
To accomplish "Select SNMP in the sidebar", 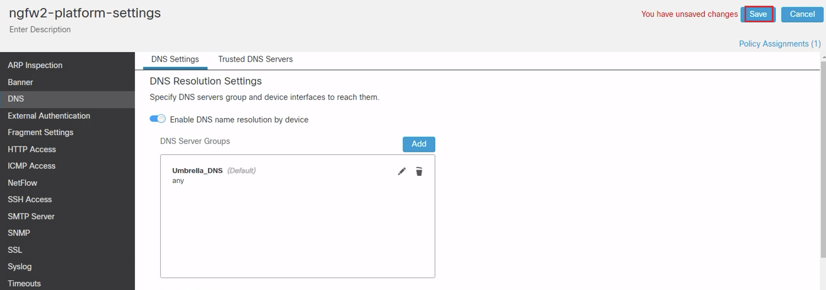I will click(x=67, y=233).
